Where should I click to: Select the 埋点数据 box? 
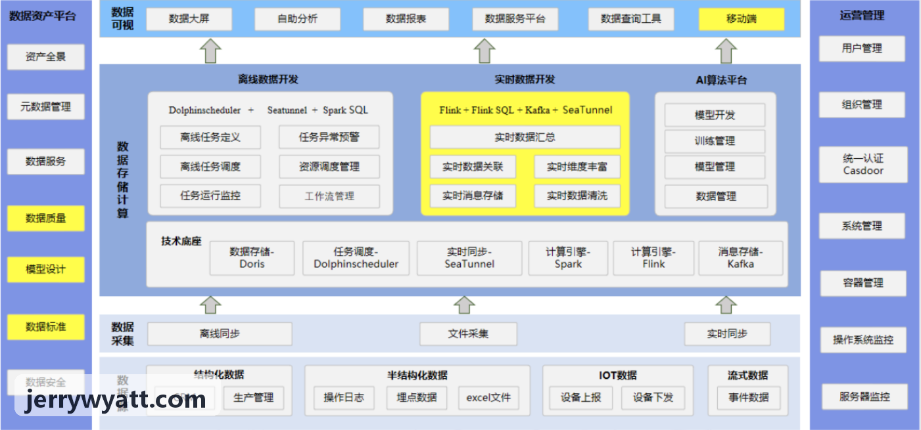click(x=417, y=398)
